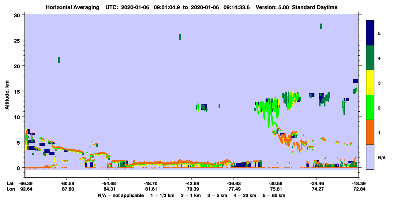Click the 'Horizontal Averaging' title text
This screenshot has width=398, height=204.
point(72,7)
